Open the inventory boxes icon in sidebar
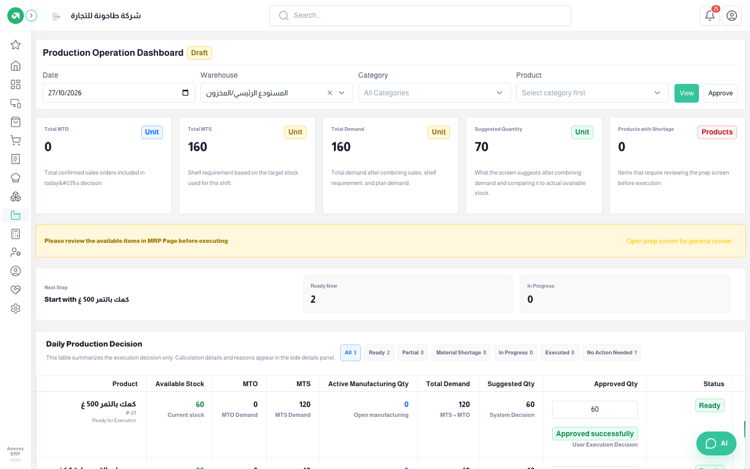750x469 pixels. coord(16,196)
